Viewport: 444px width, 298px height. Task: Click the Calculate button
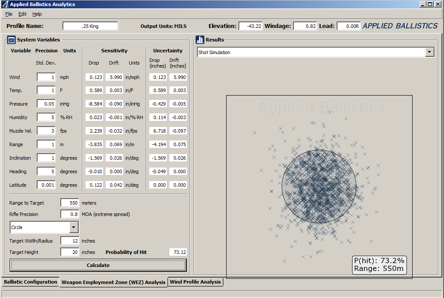98,265
